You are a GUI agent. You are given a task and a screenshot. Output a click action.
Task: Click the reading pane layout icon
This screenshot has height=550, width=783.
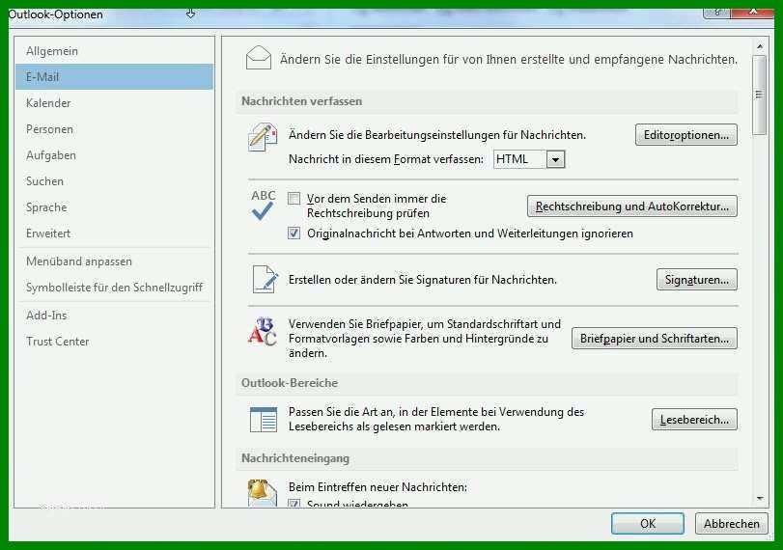[x=264, y=420]
